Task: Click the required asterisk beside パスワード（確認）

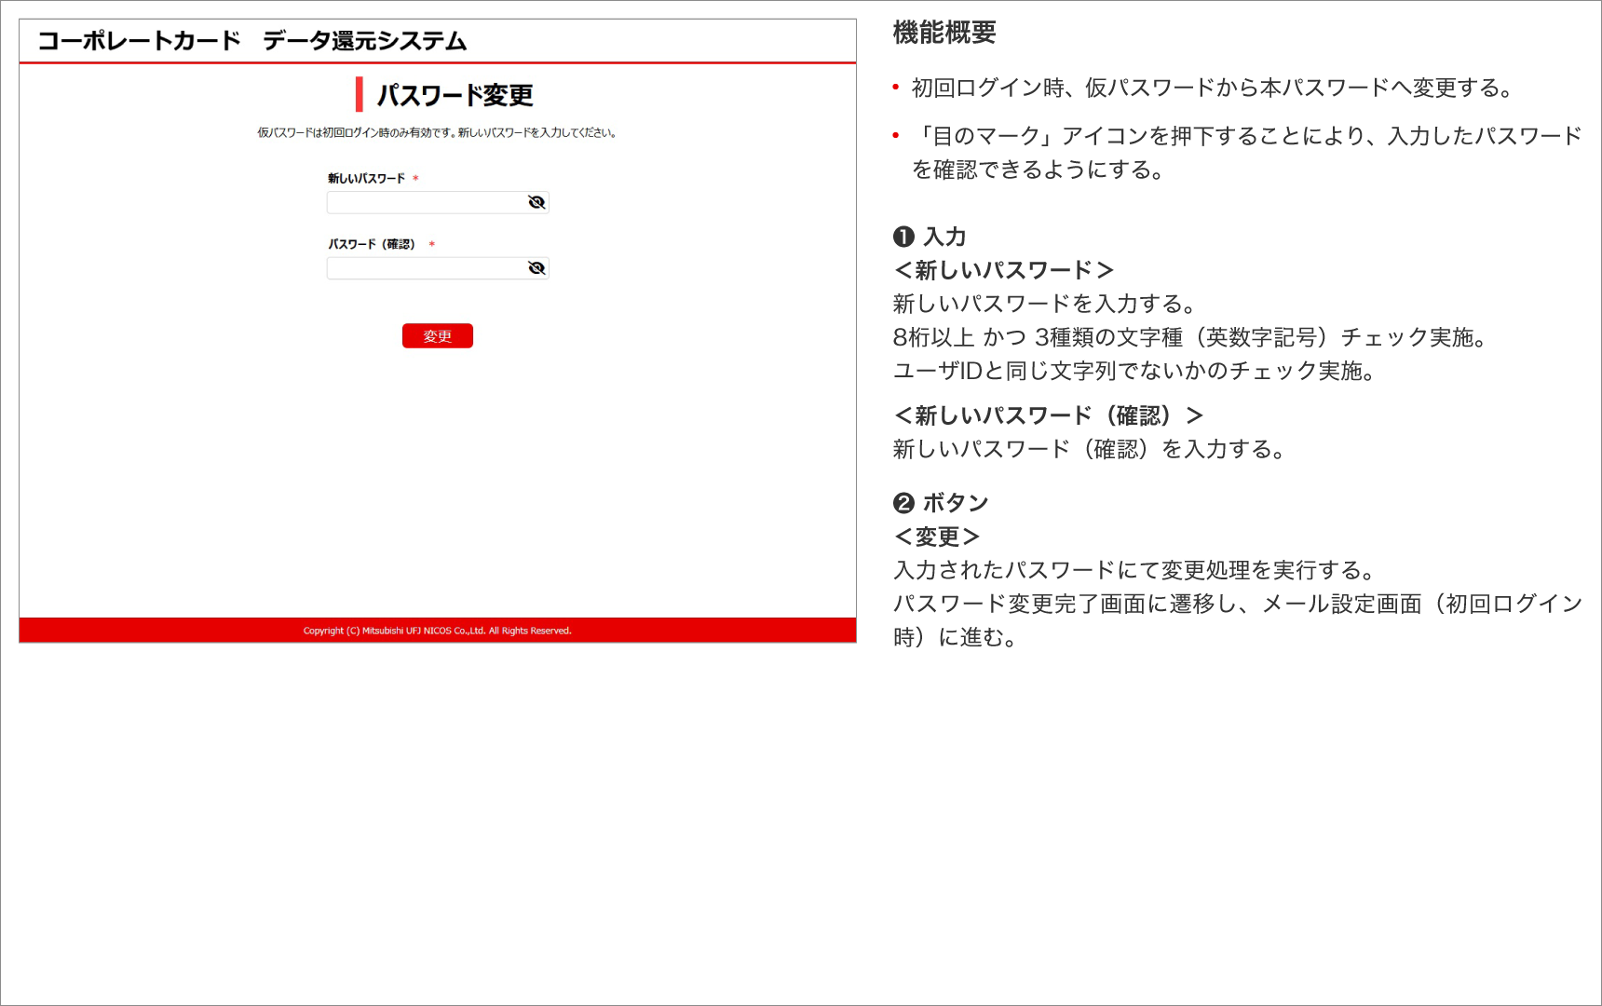Action: click(432, 245)
